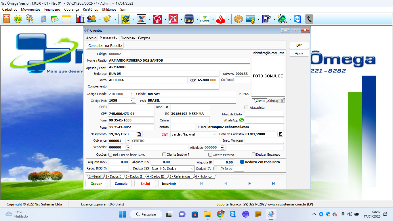Open the Itaú bank icon
Screen dimensions: 393x221
(189, 19)
